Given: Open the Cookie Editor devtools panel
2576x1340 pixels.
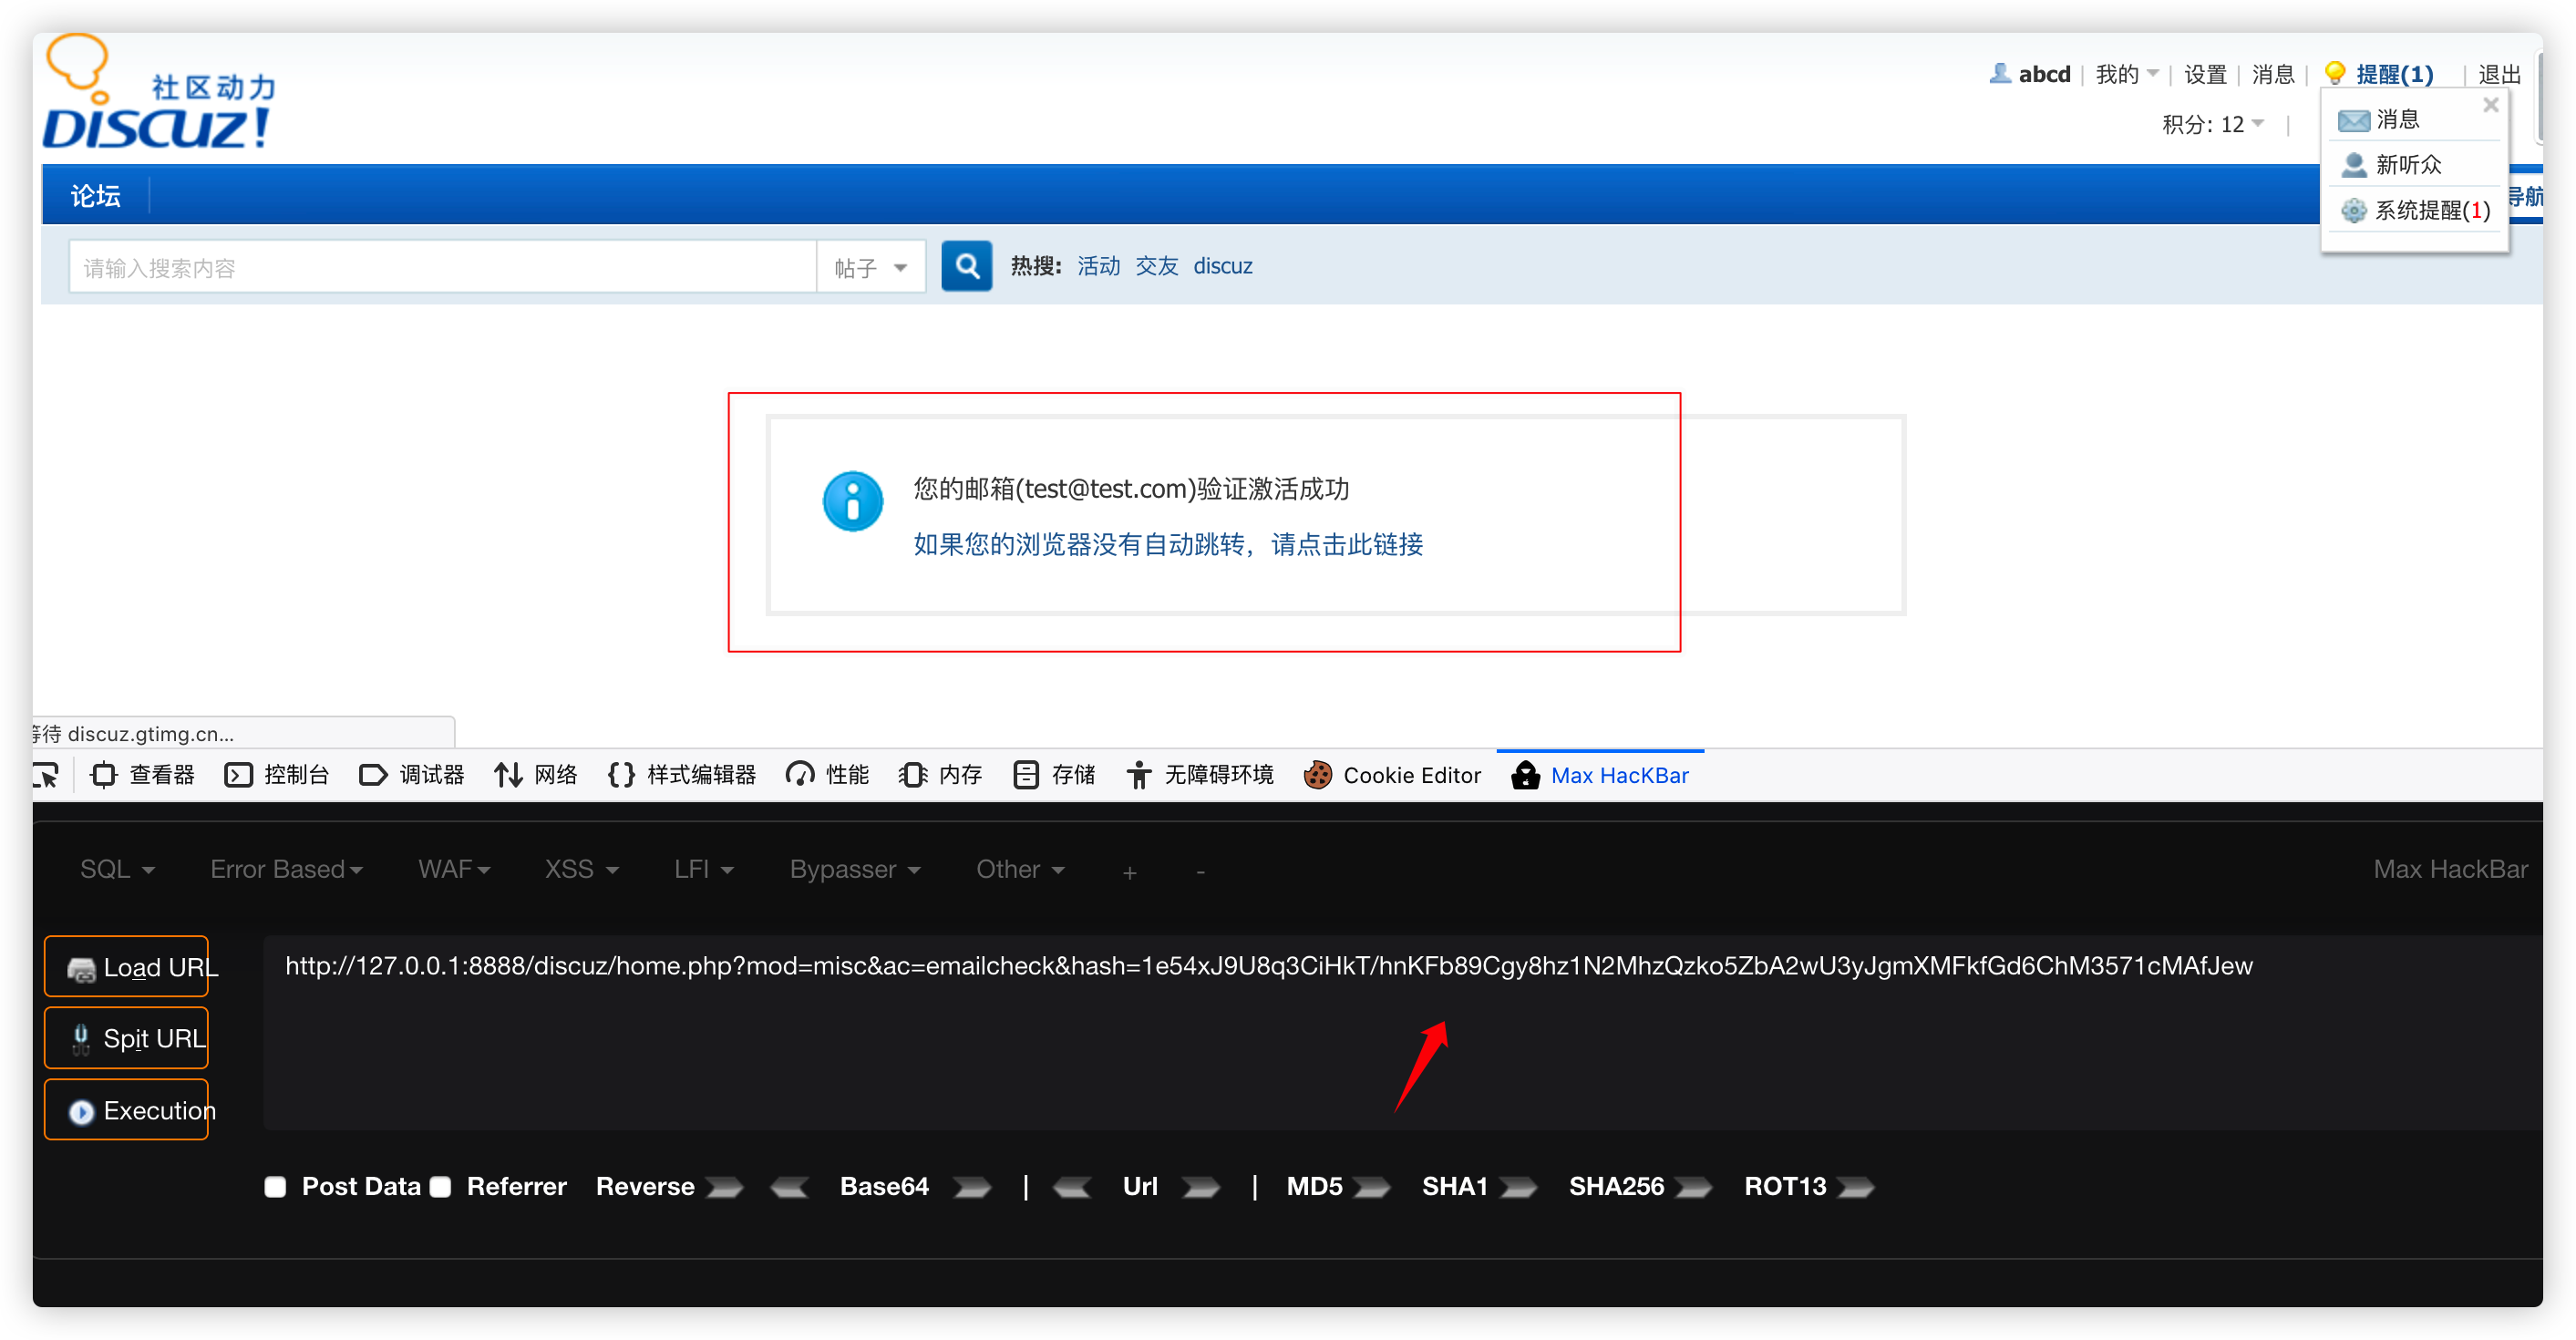Looking at the screenshot, I should pyautogui.click(x=1393, y=775).
